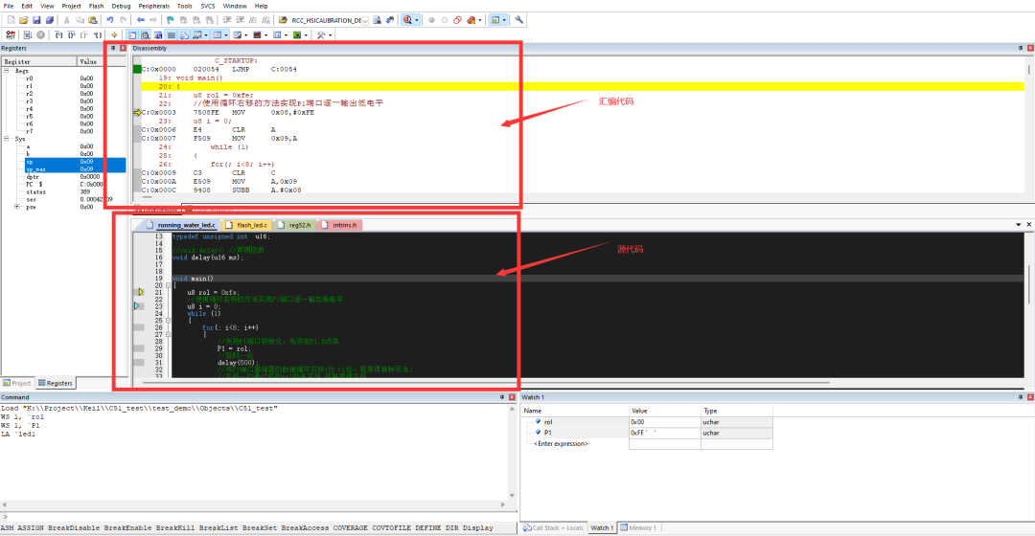Image resolution: width=1035 pixels, height=536 pixels.
Task: Open the Watch windows dropdown arrow
Action: [x=206, y=35]
